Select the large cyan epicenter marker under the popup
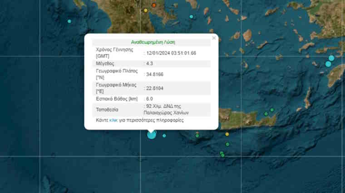This screenshot has height=193, width=345. [152, 135]
